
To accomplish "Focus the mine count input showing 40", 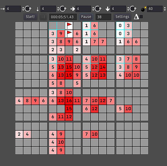I will (155, 9).
